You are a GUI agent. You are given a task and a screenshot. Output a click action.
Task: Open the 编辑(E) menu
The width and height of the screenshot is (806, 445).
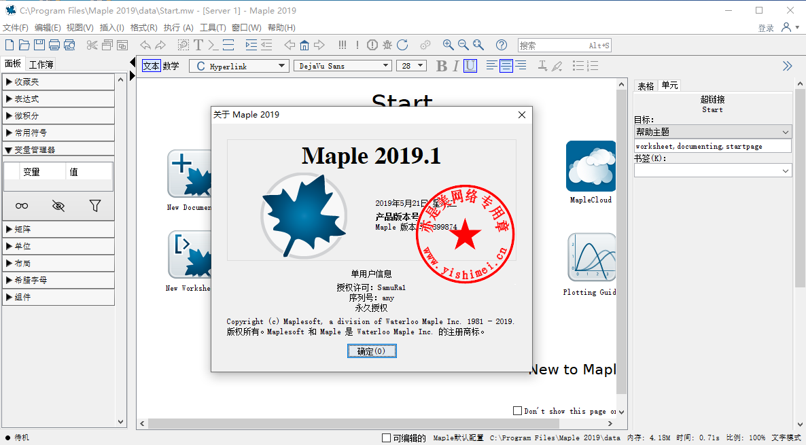click(x=48, y=28)
